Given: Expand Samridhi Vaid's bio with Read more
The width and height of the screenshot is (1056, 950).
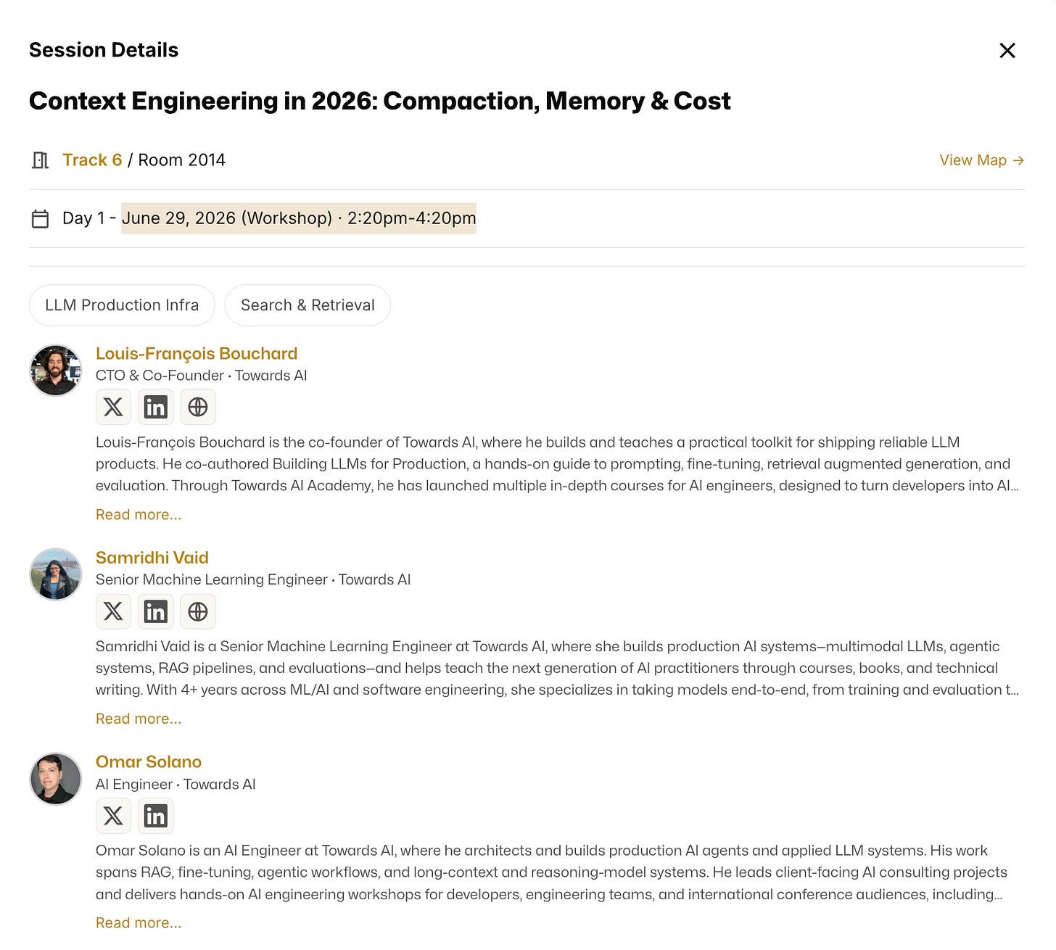Looking at the screenshot, I should (x=139, y=719).
